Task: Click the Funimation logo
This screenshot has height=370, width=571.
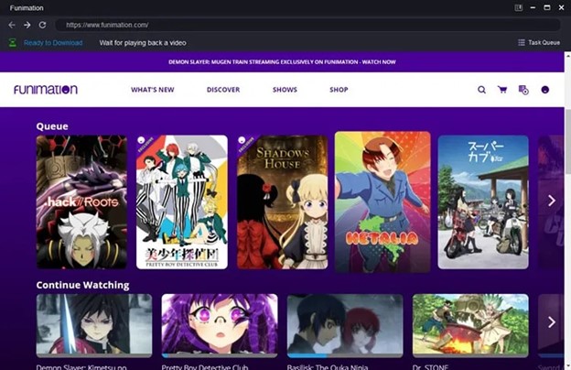Action: coord(45,90)
